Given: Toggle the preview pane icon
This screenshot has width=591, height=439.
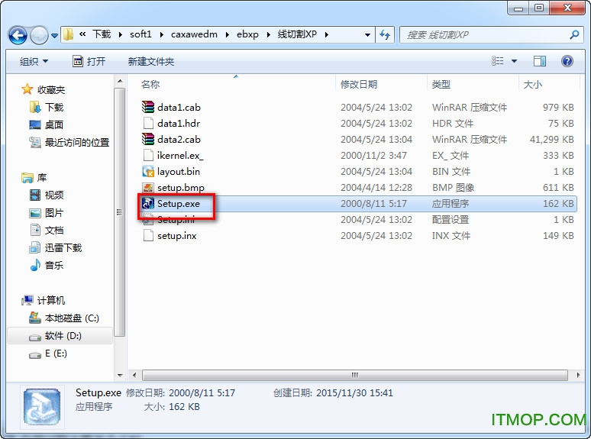Looking at the screenshot, I should tap(540, 60).
